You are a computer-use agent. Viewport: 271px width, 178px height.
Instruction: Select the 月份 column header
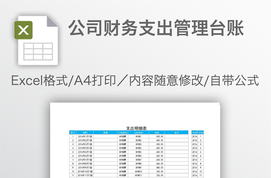[201, 132]
